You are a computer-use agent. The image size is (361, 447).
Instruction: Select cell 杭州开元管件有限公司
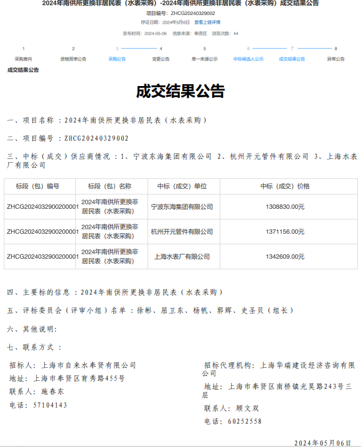(182, 232)
